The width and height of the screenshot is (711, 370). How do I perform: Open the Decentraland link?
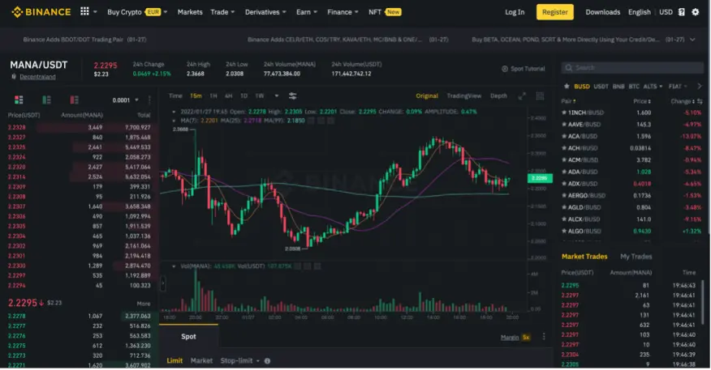tap(37, 77)
